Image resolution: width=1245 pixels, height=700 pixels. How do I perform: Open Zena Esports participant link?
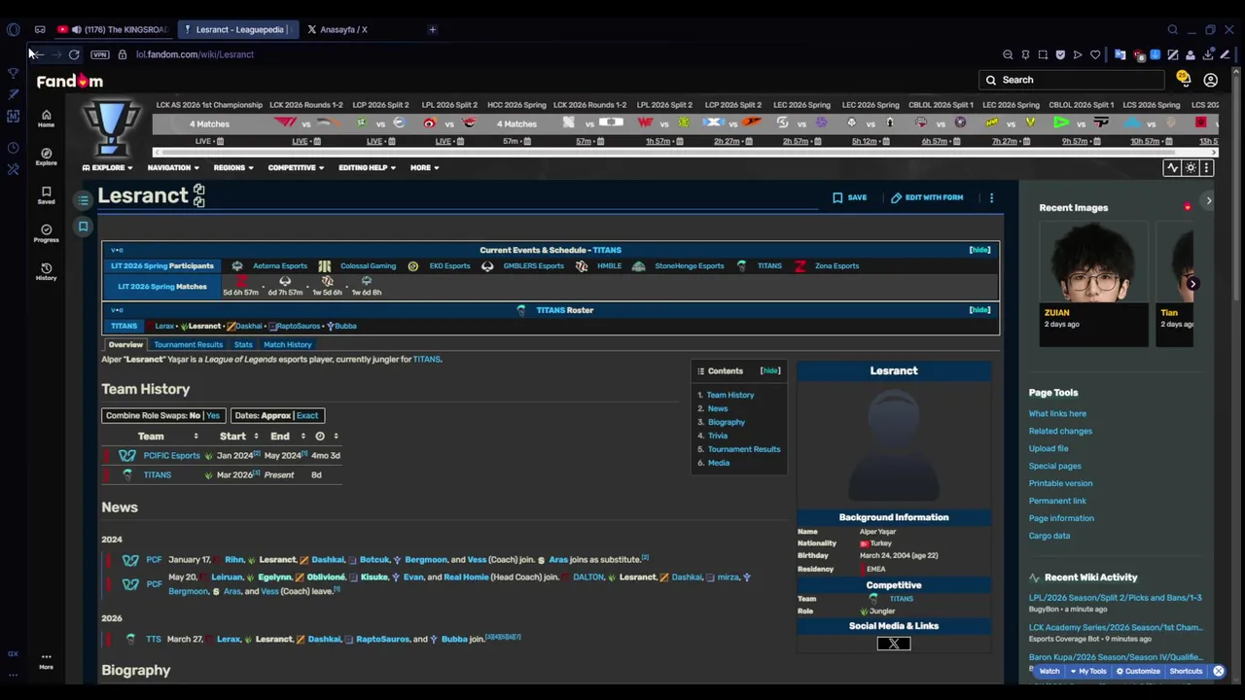[x=836, y=265]
